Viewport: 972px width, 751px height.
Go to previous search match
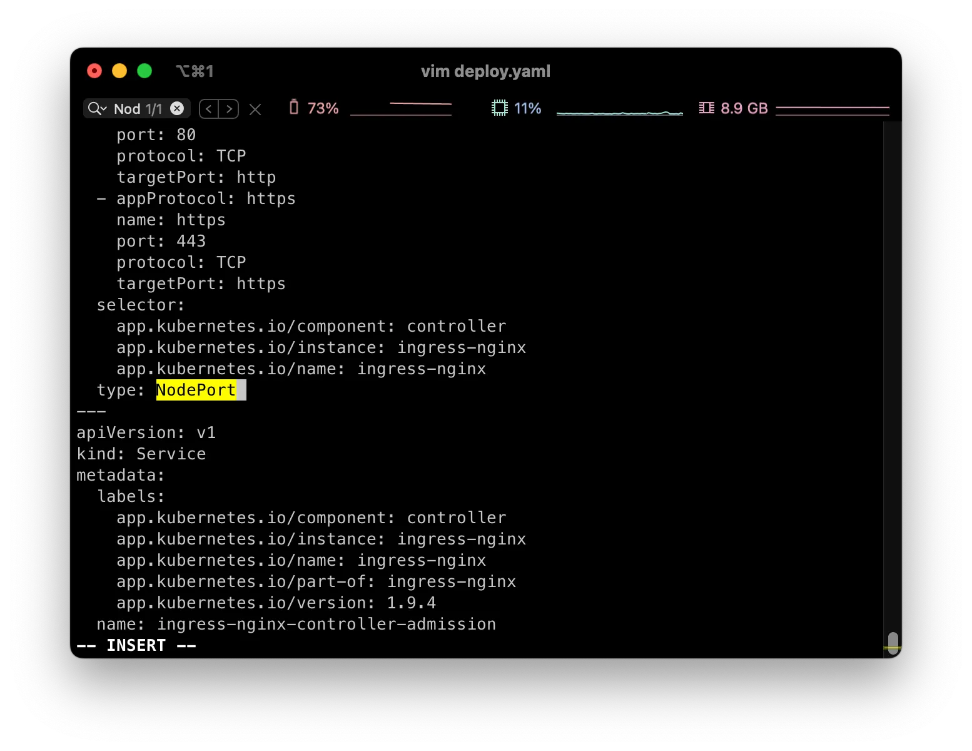point(209,109)
